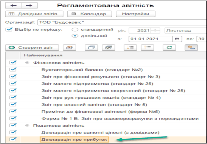Uncheck Форма № 1-Б checkbox

pyautogui.click(x=13, y=118)
